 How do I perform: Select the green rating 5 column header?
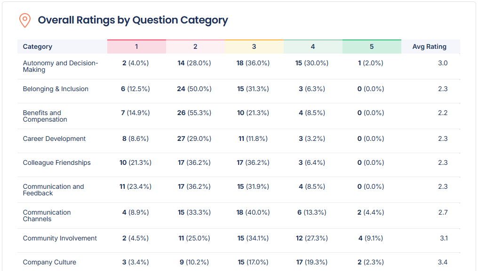pyautogui.click(x=372, y=46)
